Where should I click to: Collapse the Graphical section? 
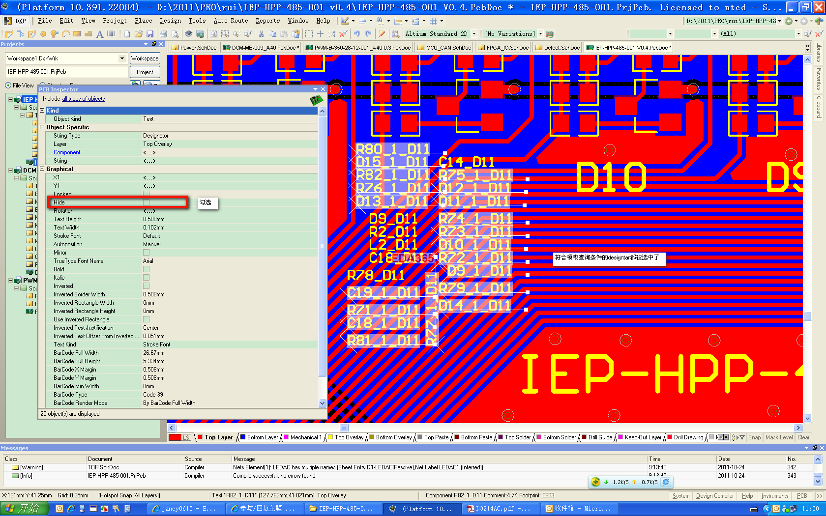coord(42,169)
